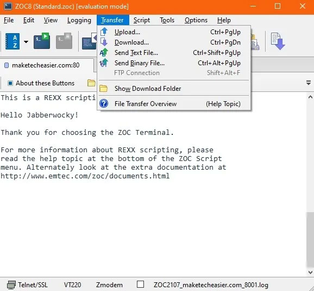
Task: Open the File menu
Action: pos(9,20)
